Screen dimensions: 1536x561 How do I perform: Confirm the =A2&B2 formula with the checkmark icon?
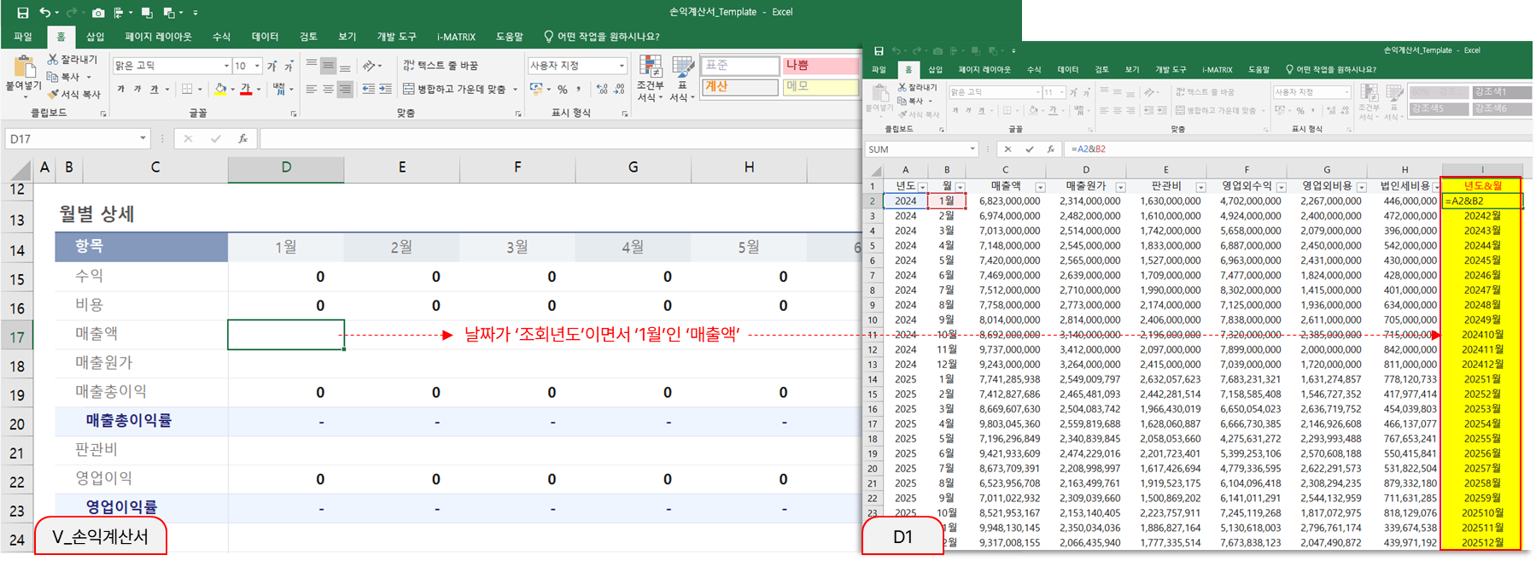click(1030, 149)
